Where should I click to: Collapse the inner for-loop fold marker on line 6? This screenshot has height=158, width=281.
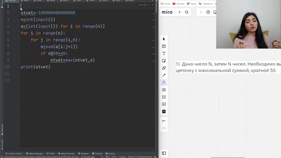[x=19, y=40]
